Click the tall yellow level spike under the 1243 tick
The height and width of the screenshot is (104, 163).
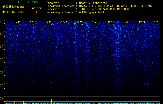click(x=52, y=102)
